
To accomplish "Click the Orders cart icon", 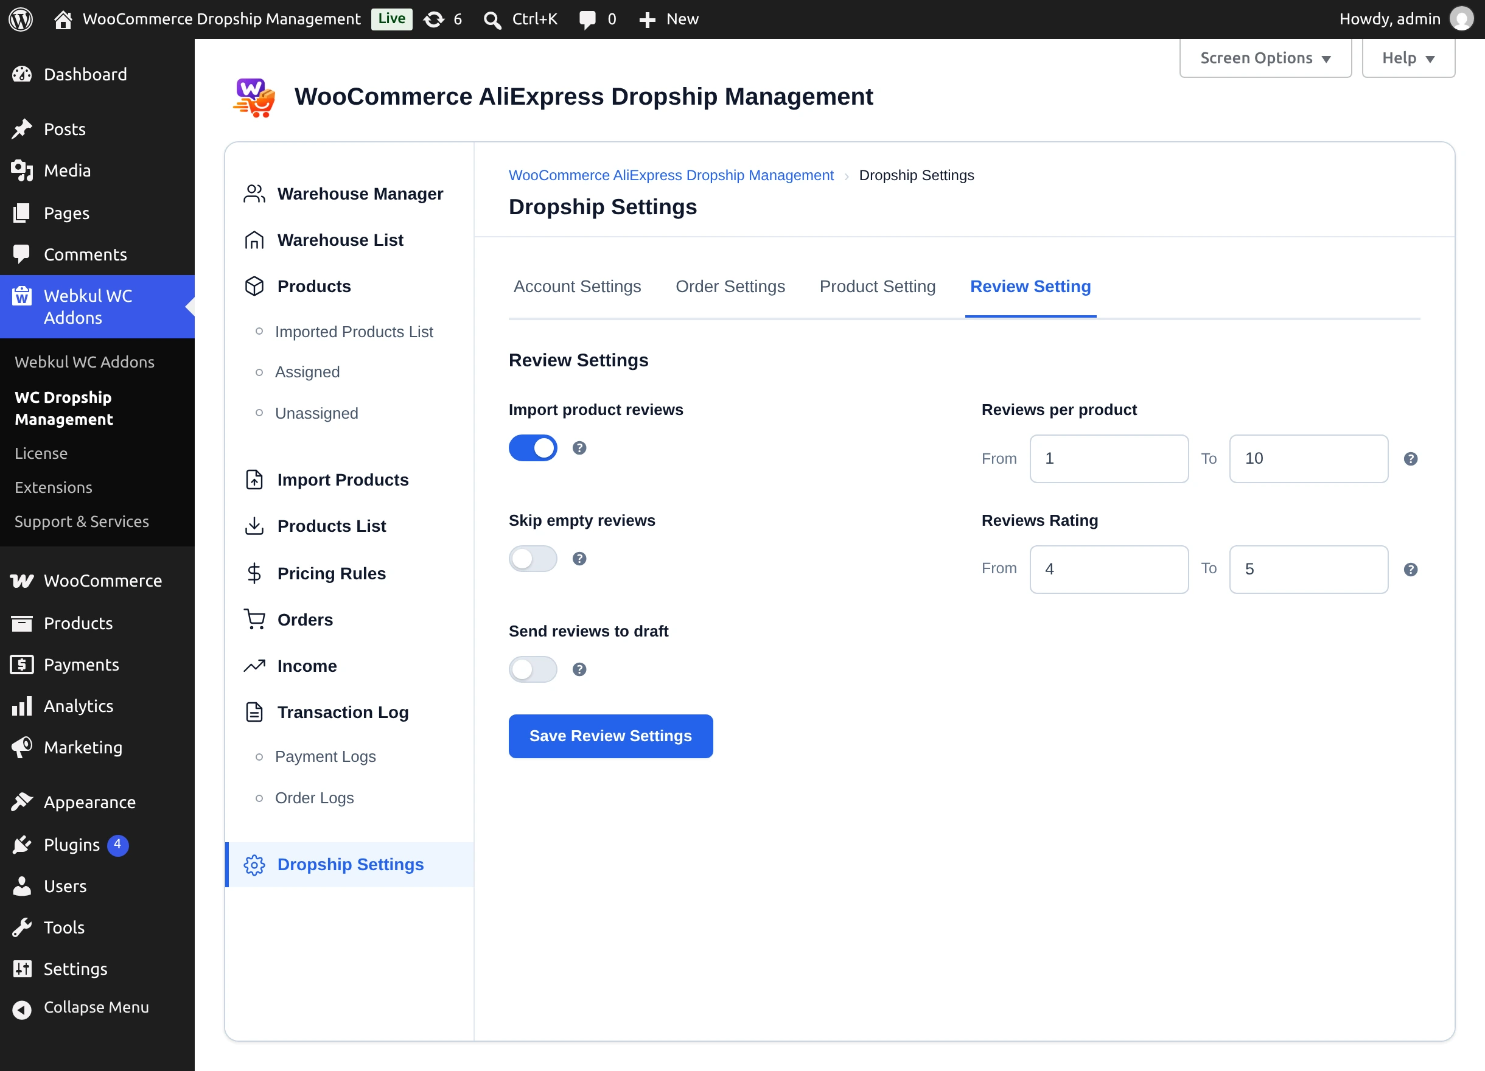I will pos(254,619).
